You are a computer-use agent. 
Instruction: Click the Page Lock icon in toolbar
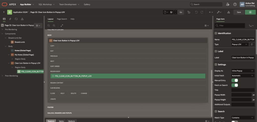[189, 12]
